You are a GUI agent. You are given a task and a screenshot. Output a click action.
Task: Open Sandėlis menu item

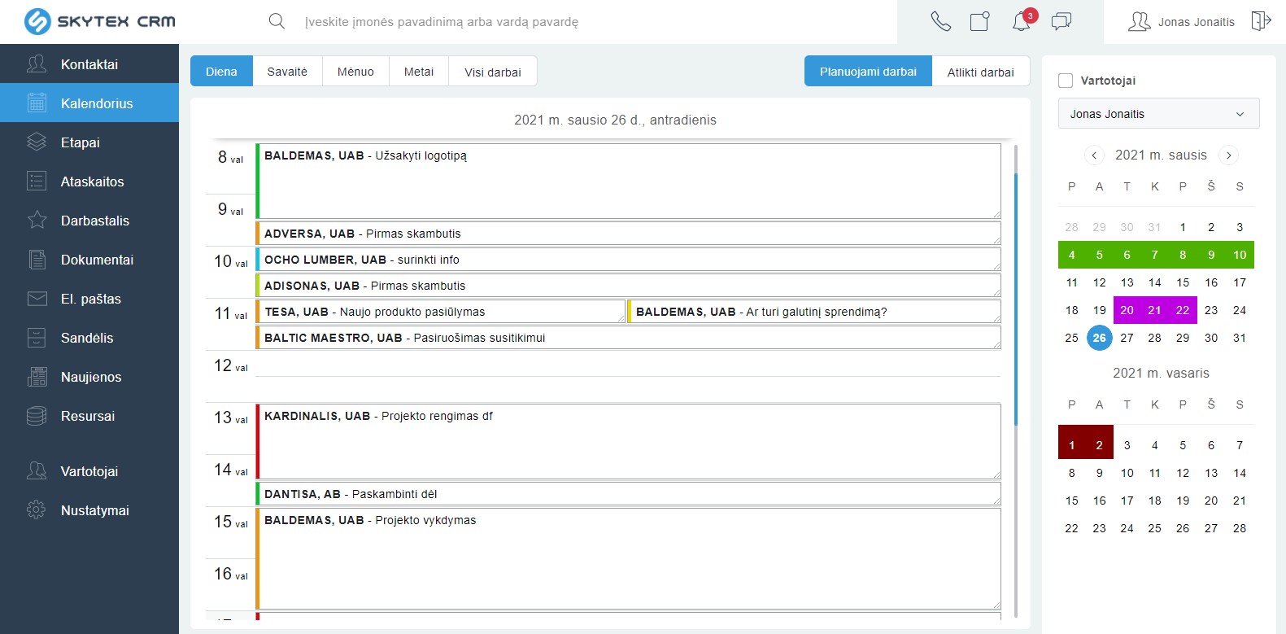pos(89,337)
